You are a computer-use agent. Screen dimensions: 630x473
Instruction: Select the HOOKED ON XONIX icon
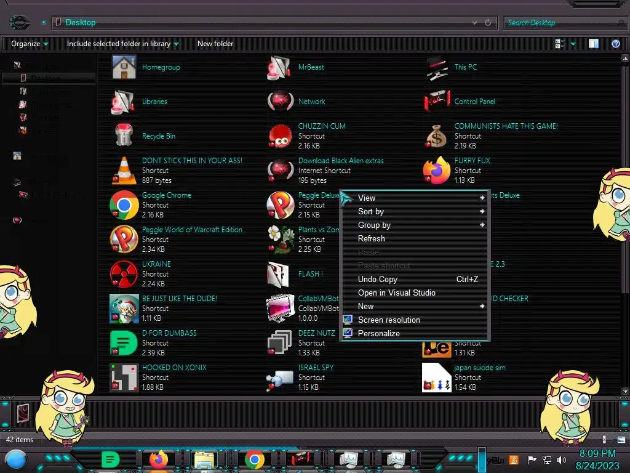click(x=124, y=378)
